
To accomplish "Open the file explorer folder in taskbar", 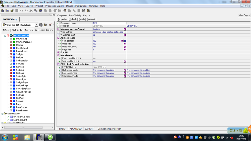I will pos(27,137).
